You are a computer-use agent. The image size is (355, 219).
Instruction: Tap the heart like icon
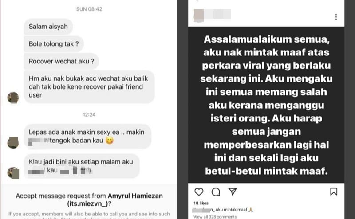[199, 192]
